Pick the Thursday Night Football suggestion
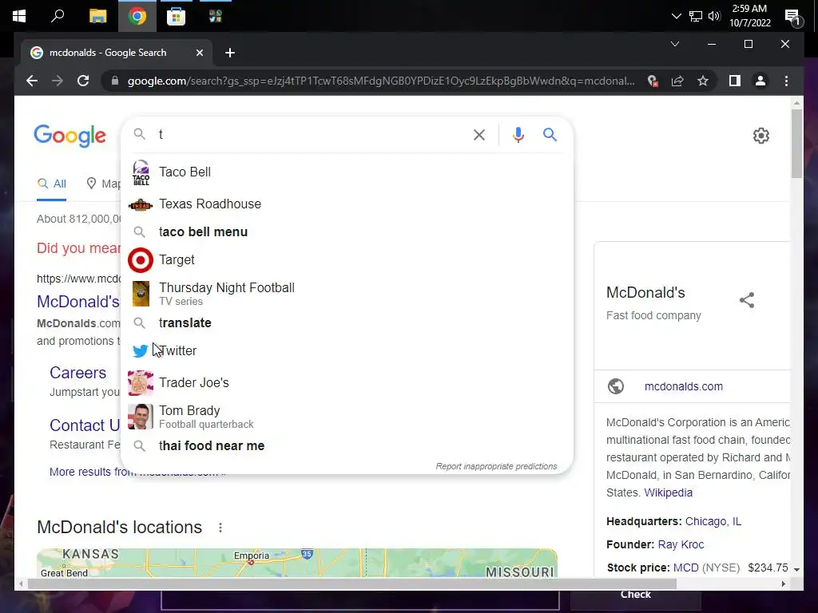The height and width of the screenshot is (613, 818). 347,294
